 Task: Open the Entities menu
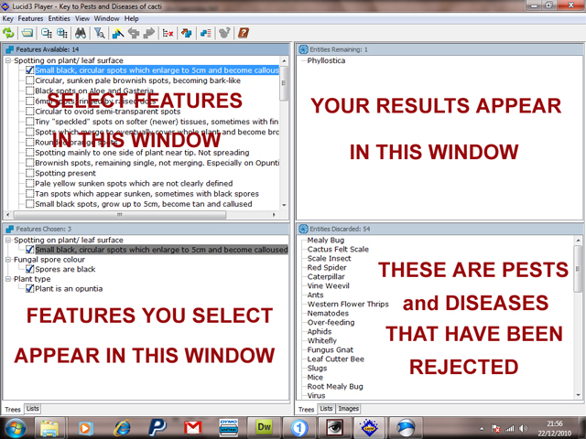pyautogui.click(x=59, y=18)
